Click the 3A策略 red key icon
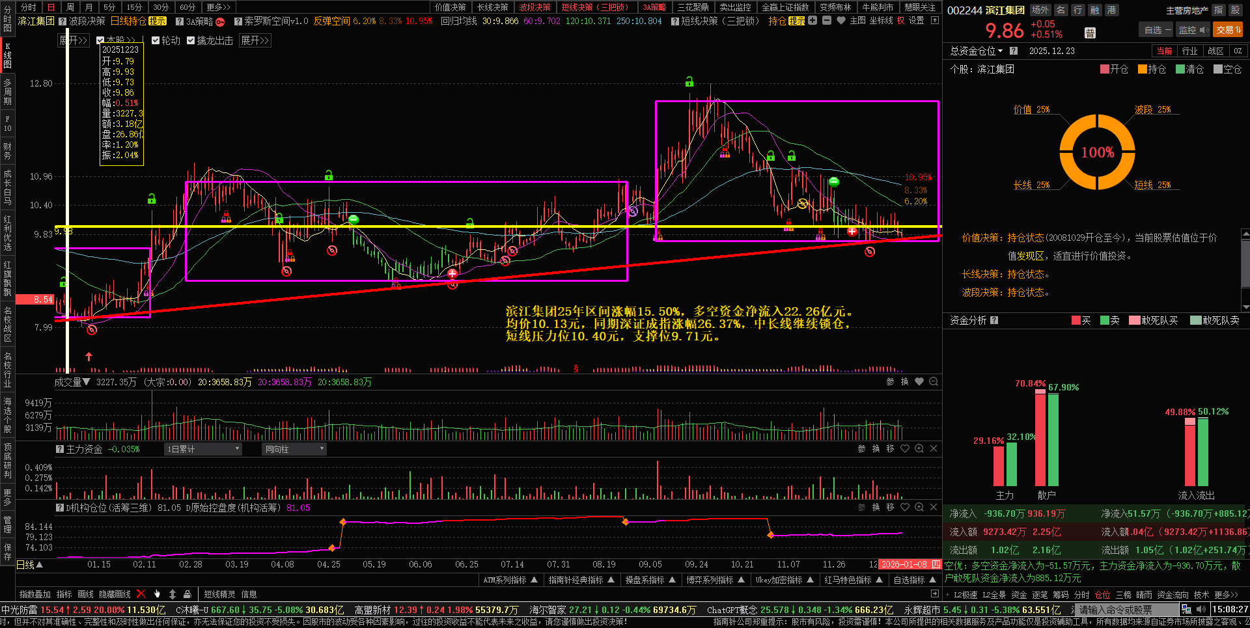This screenshot has height=628, width=1250. tap(220, 21)
